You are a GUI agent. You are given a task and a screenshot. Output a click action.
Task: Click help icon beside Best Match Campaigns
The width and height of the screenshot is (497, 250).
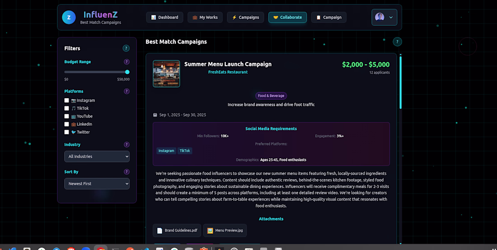coord(397,42)
